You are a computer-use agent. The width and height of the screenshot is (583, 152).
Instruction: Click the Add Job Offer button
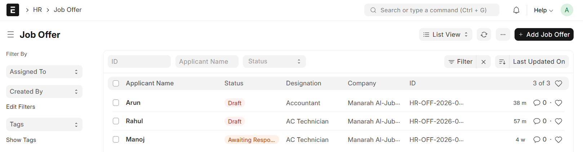tap(544, 35)
